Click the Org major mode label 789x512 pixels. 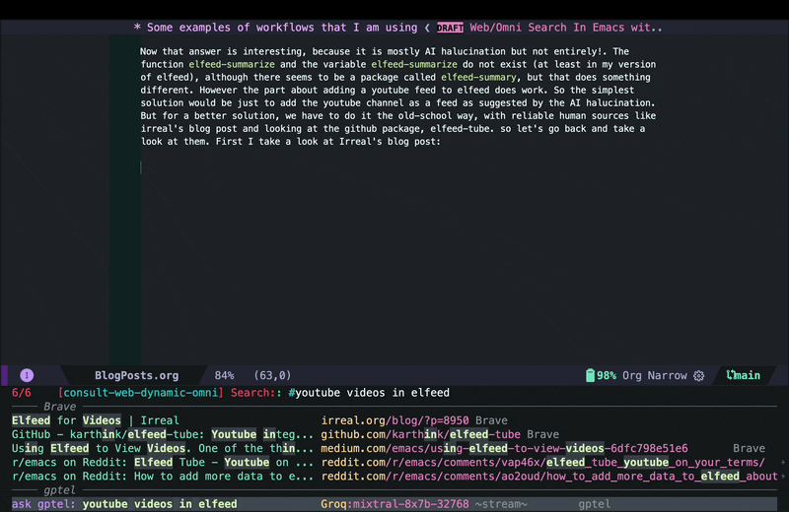632,375
